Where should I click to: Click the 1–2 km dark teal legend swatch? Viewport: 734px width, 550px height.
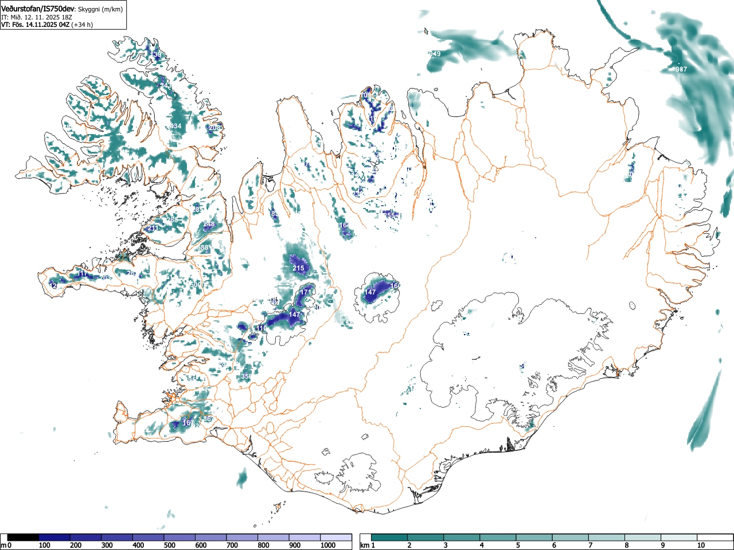click(x=390, y=537)
